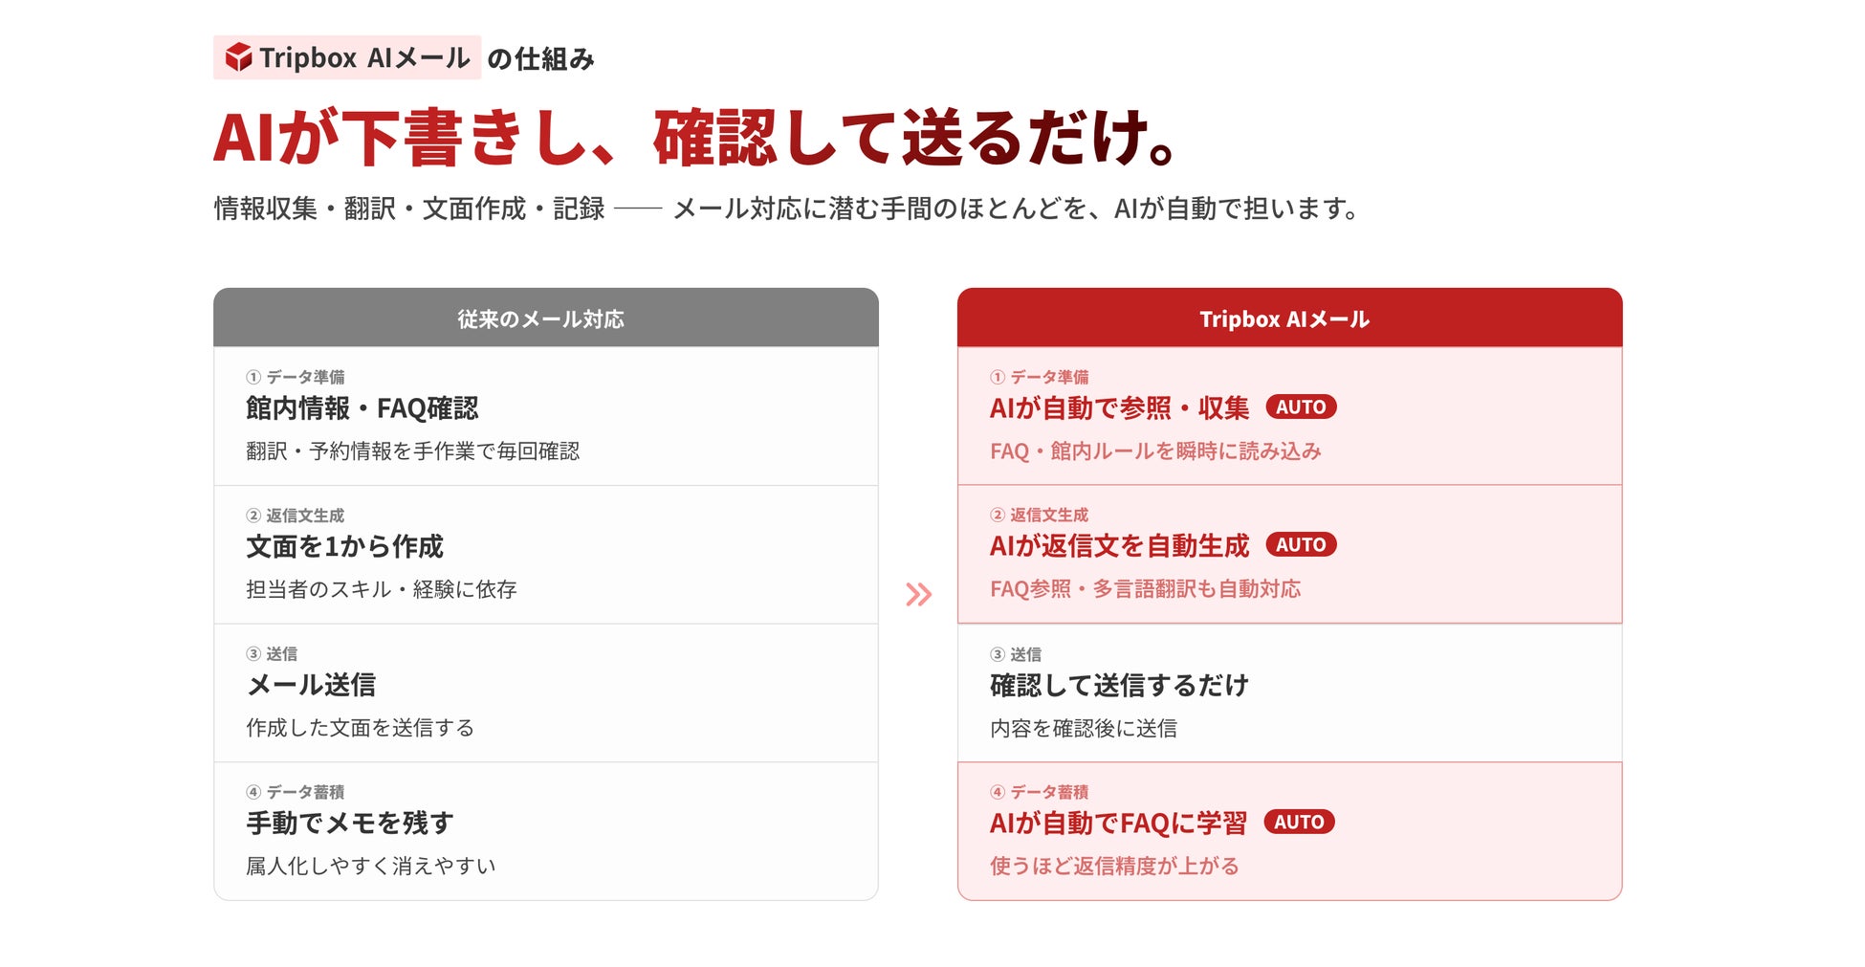The image size is (1865, 967).
Task: Click ③ 送信 above メール送信
Action: (272, 654)
